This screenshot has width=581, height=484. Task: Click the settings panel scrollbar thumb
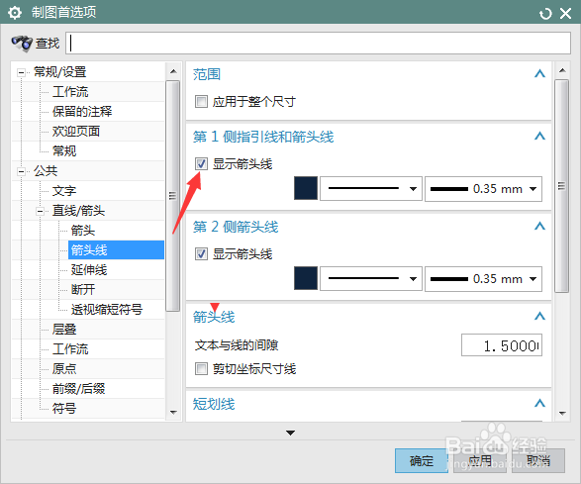click(x=562, y=186)
